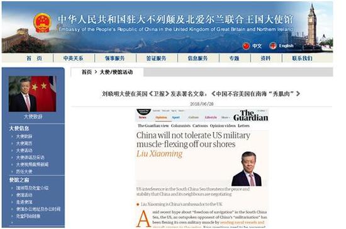Open the 签证服务 navigation tab

156,59
